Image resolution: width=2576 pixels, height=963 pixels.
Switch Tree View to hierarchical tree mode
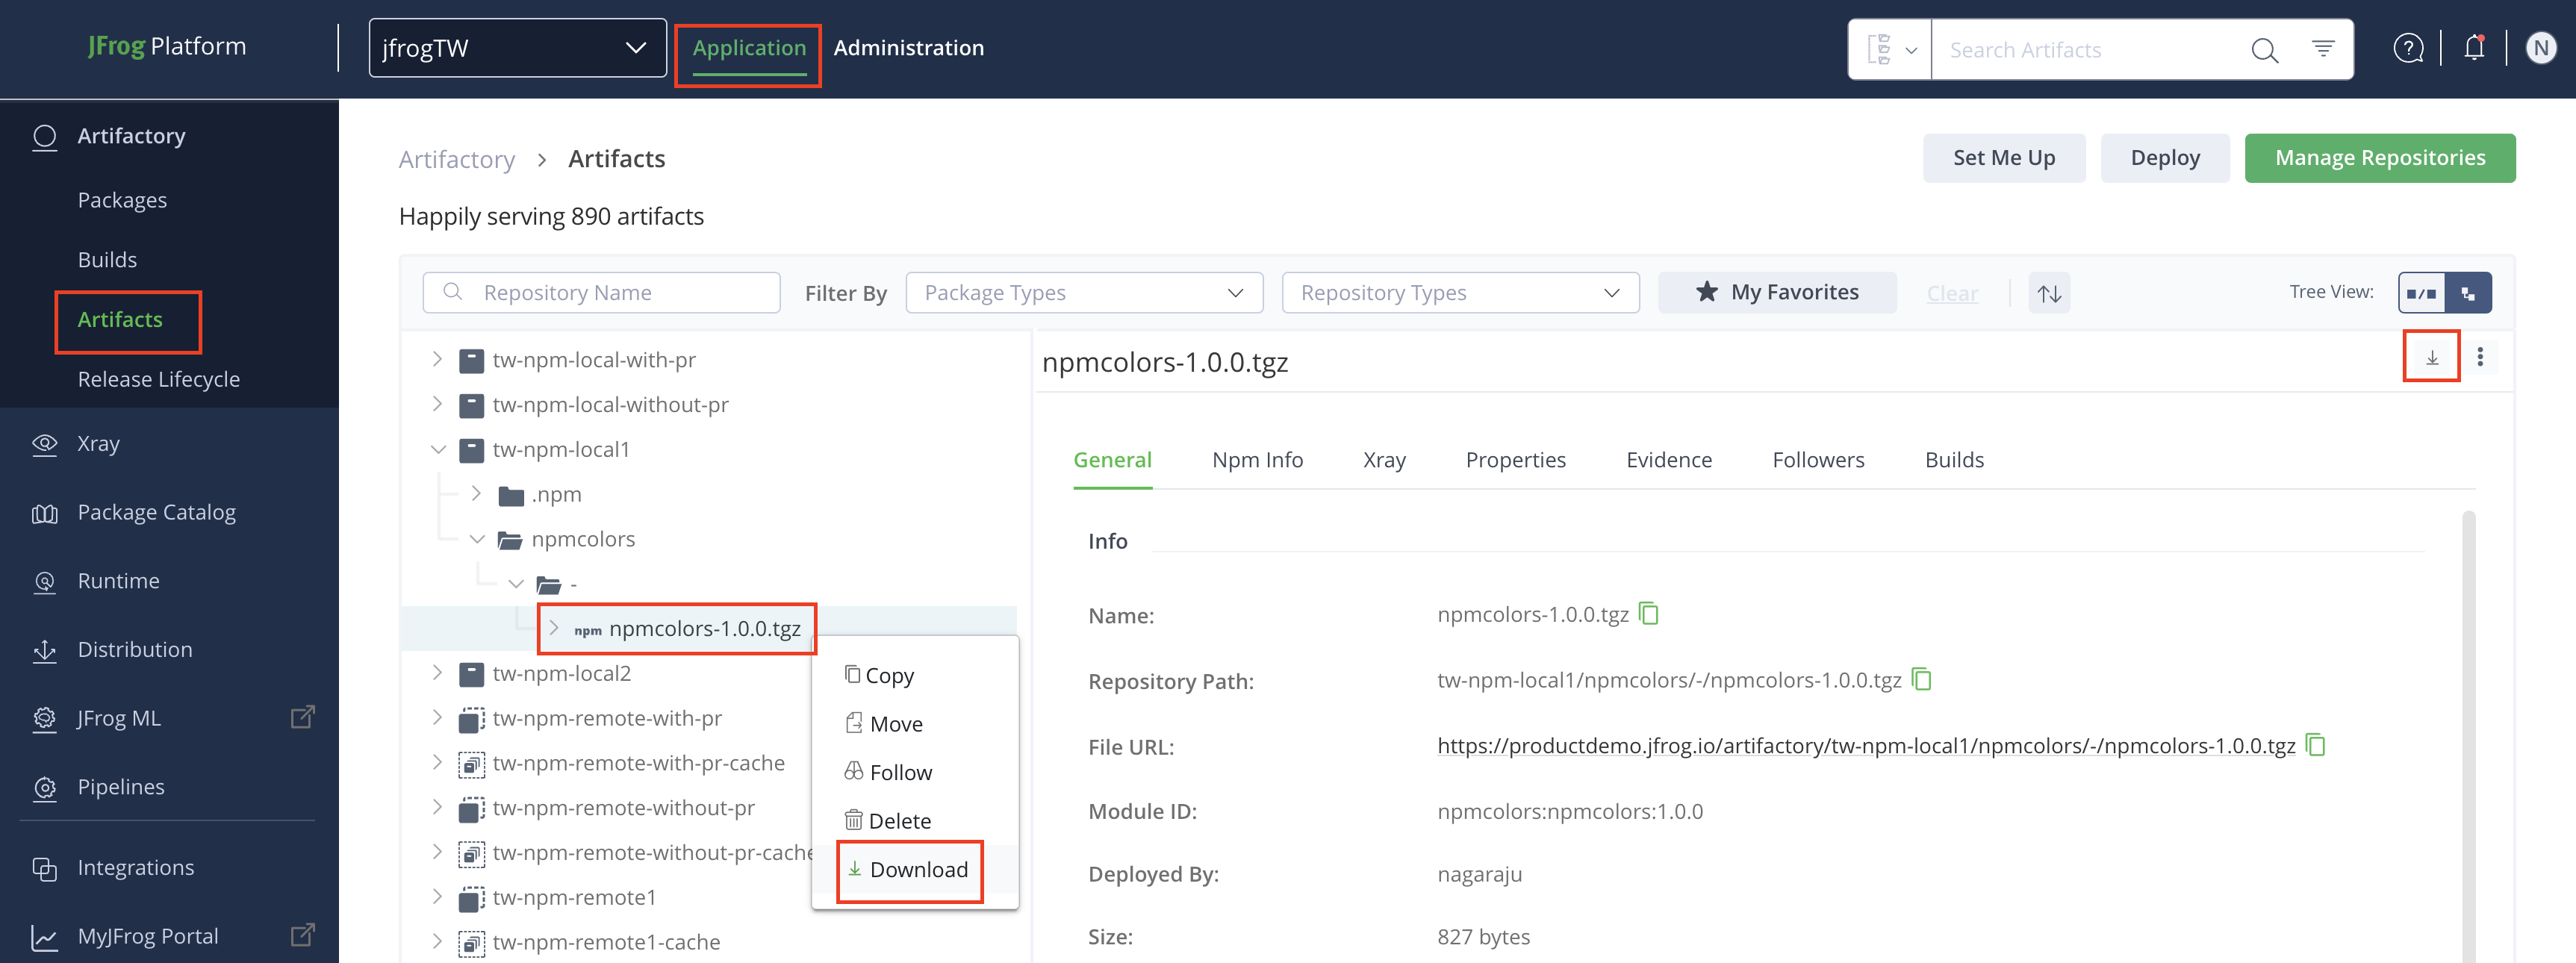pyautogui.click(x=2468, y=293)
